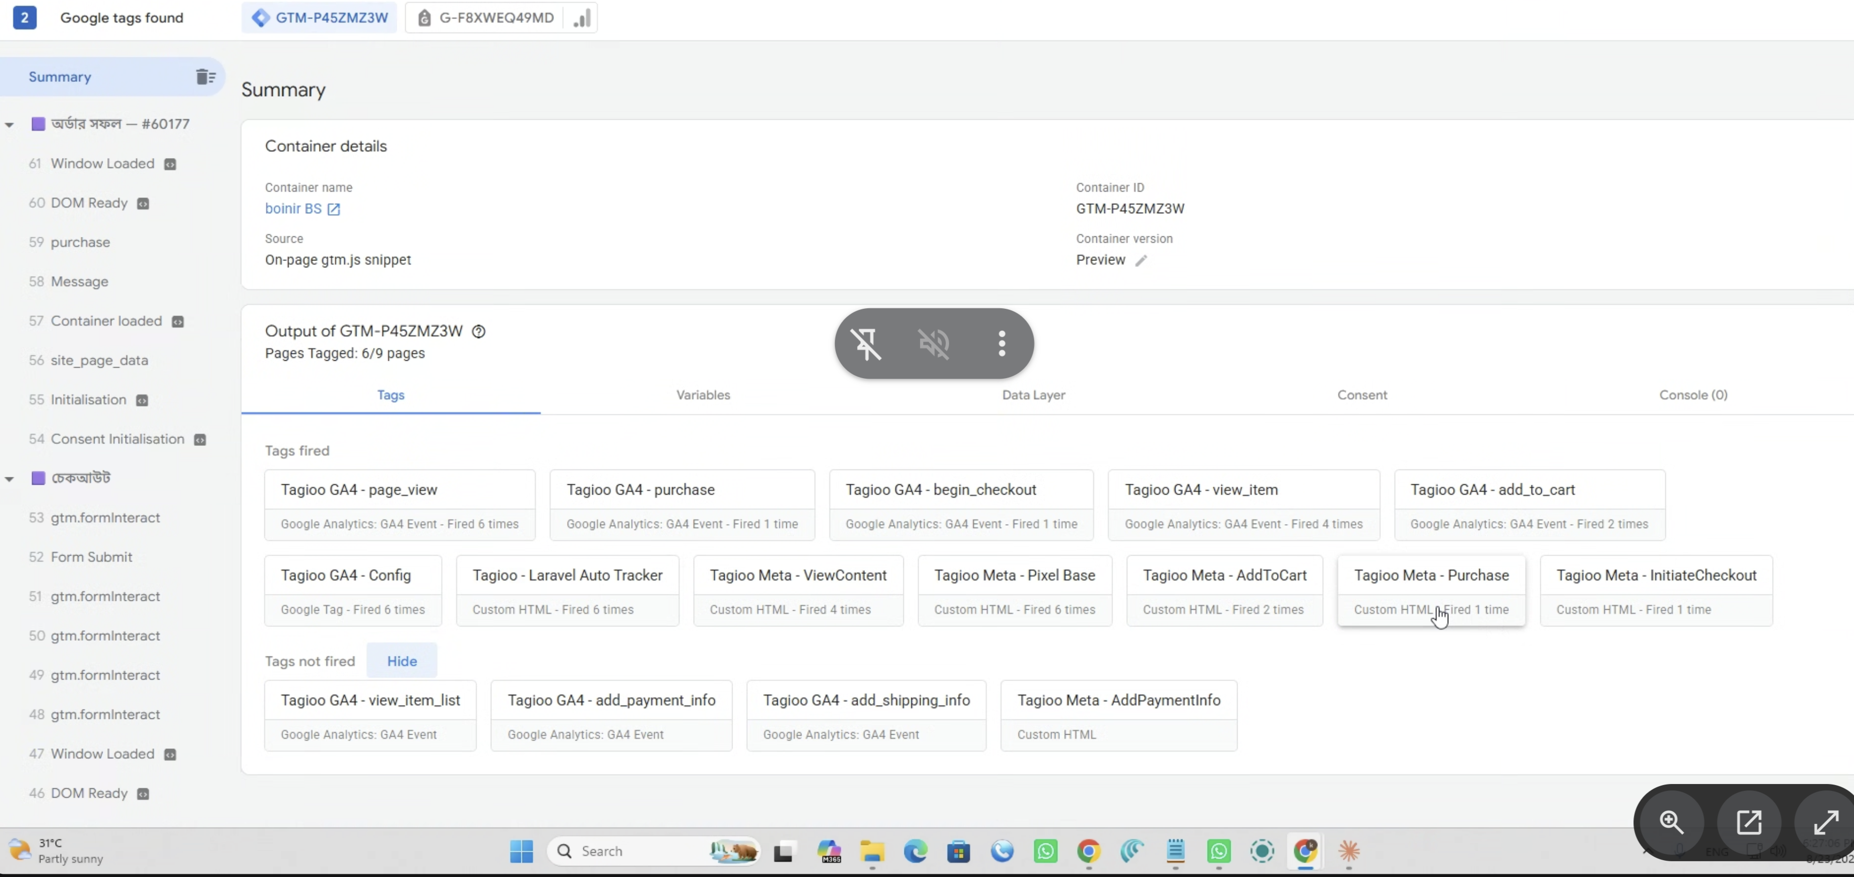Open the boinir BS container link
The height and width of the screenshot is (877, 1854).
pos(293,208)
